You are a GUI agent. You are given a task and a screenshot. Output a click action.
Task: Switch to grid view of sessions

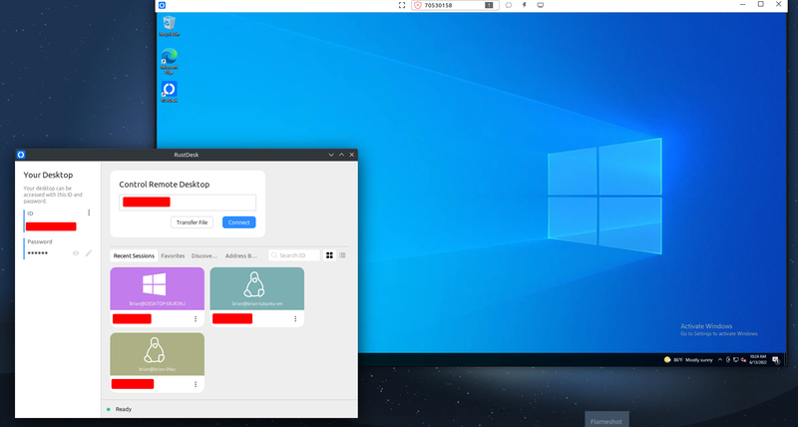pos(329,255)
